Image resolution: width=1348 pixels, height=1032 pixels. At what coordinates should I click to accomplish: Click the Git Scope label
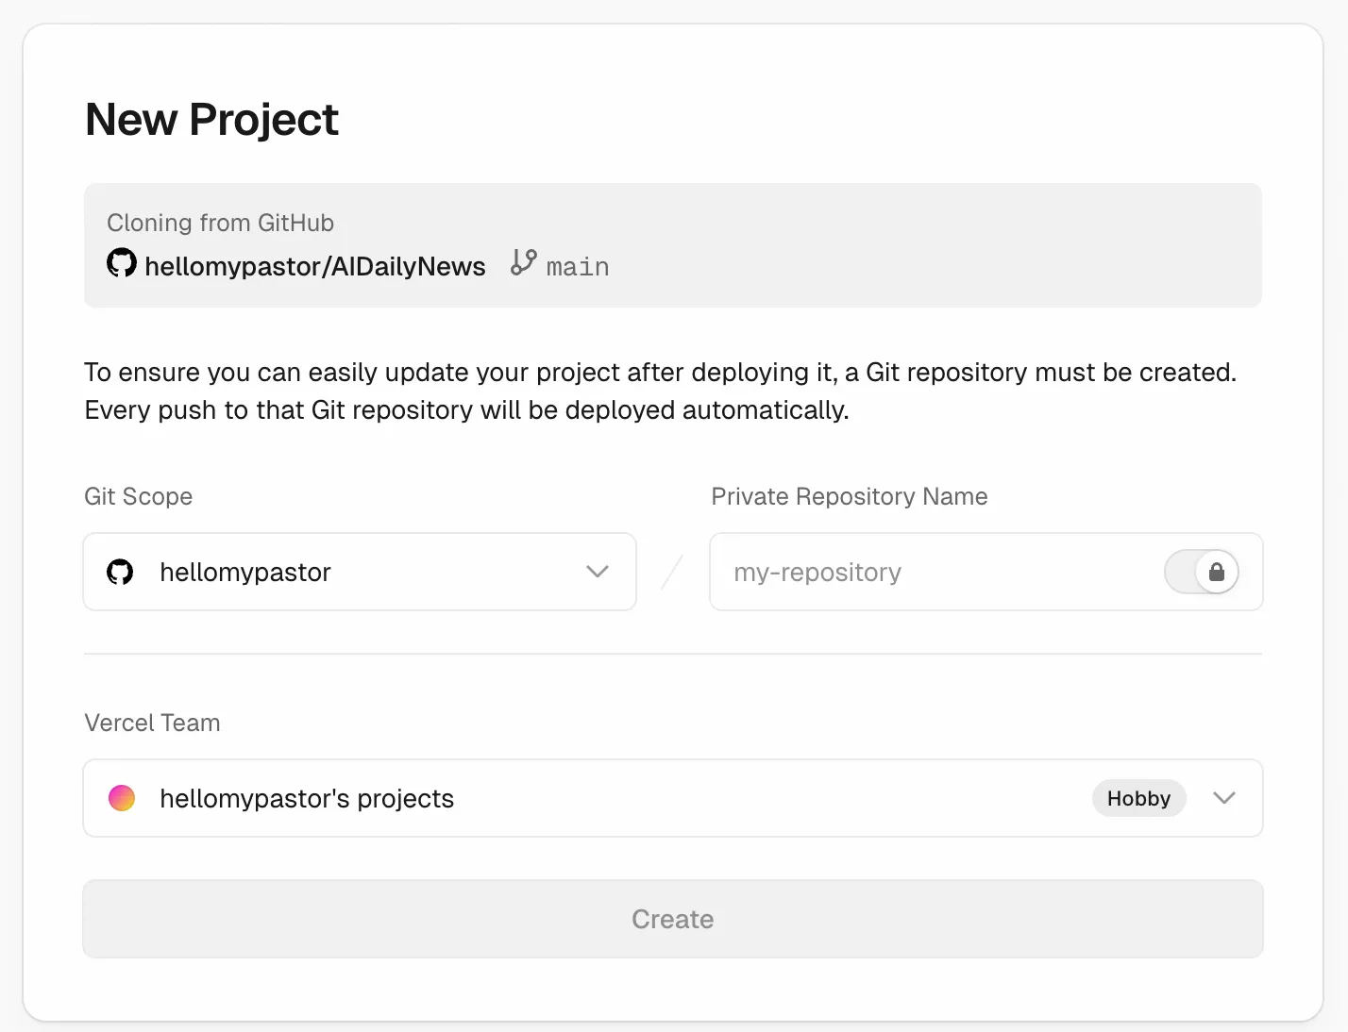pyautogui.click(x=139, y=496)
